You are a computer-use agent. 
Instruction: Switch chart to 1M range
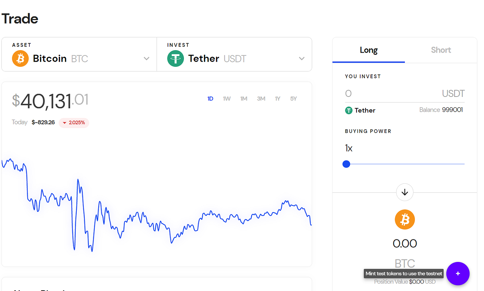(244, 99)
